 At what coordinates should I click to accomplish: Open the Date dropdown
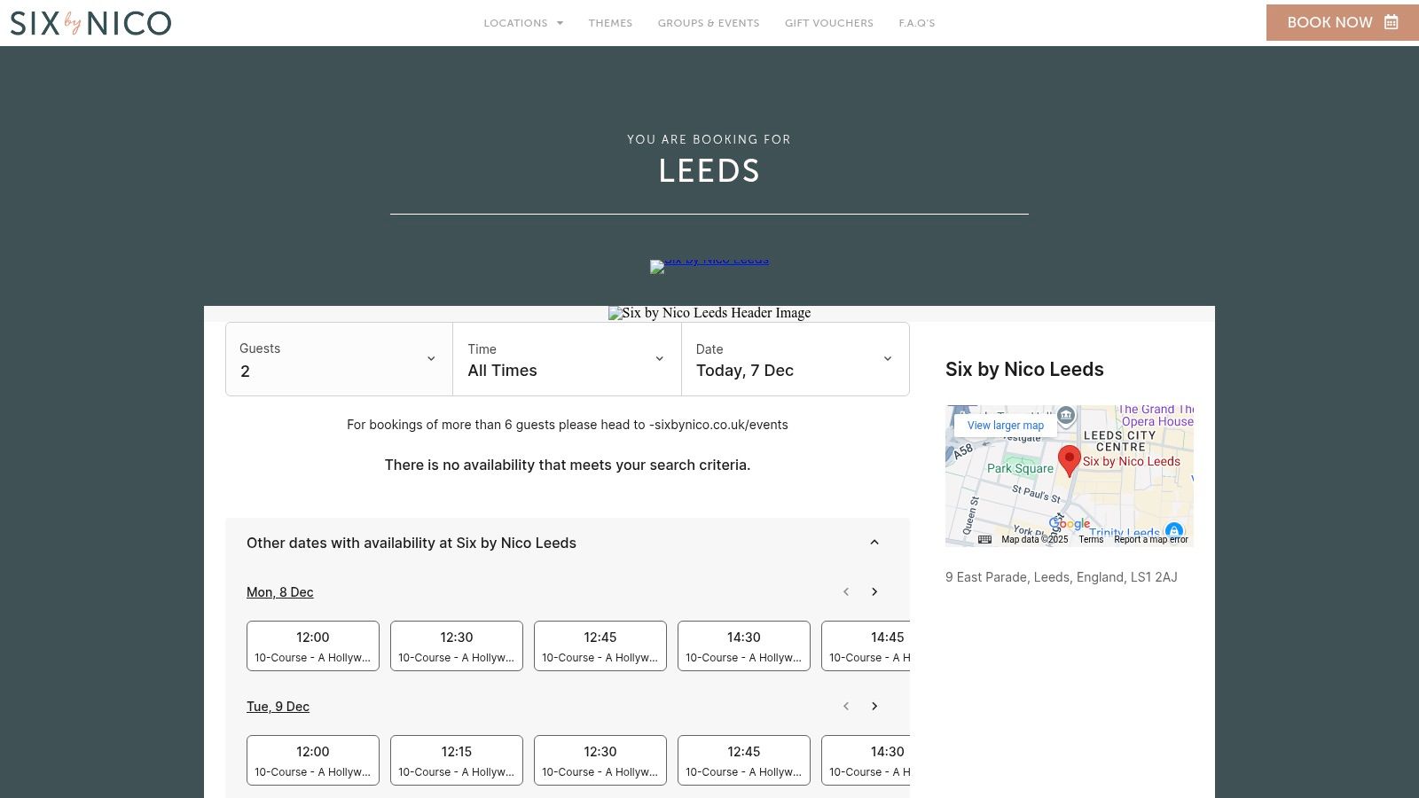pyautogui.click(x=795, y=359)
